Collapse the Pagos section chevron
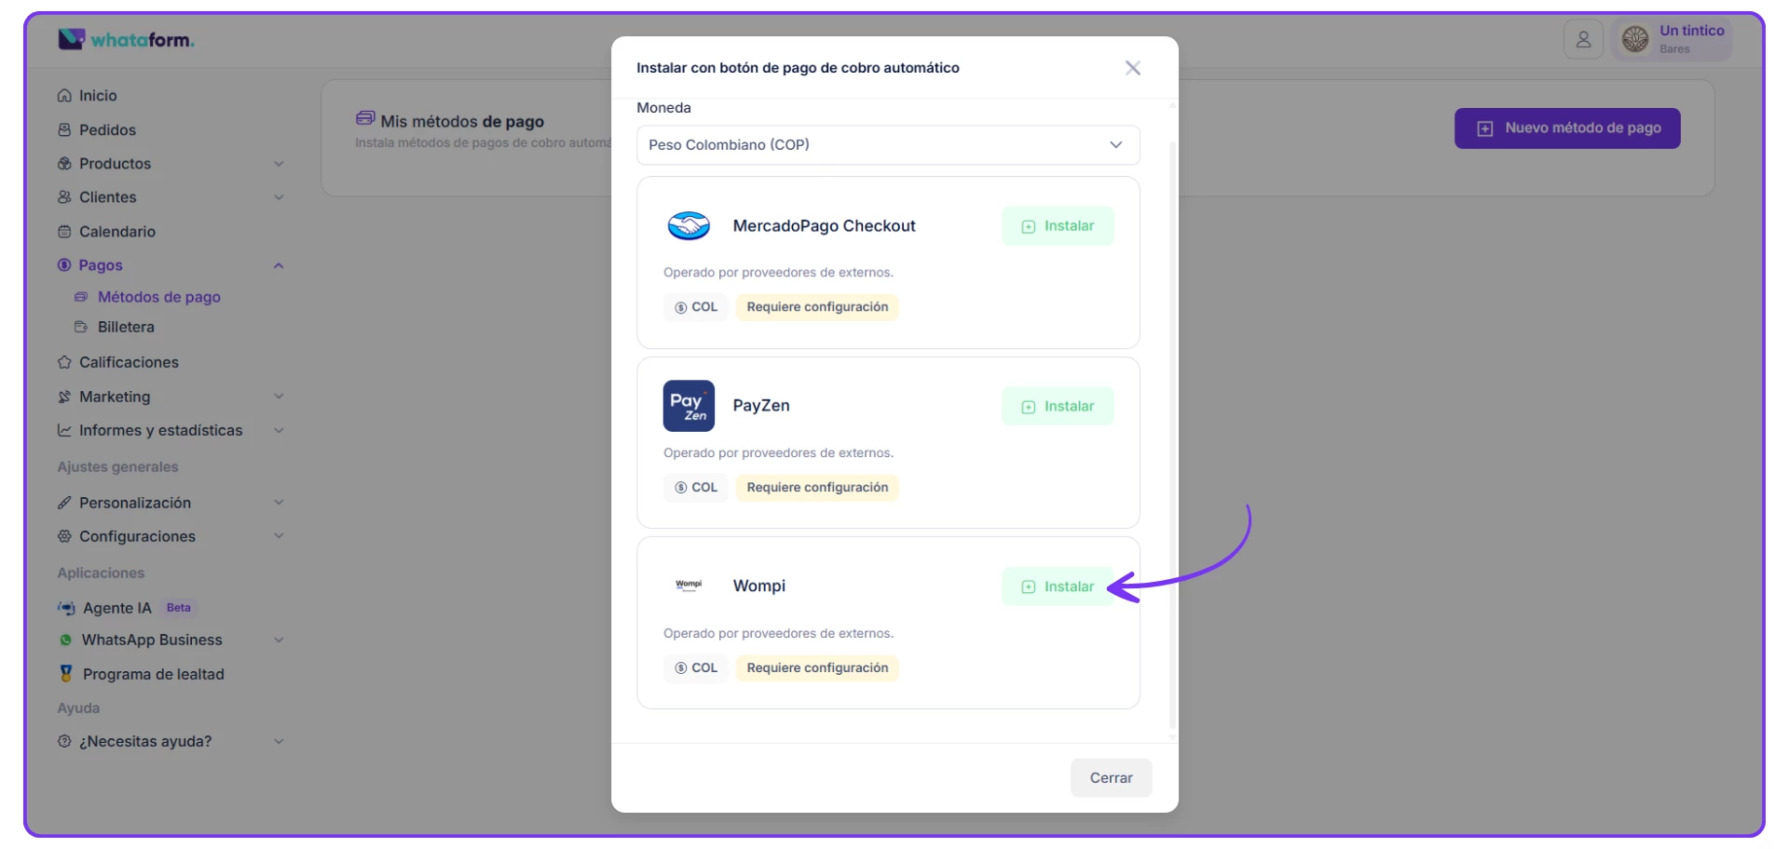The image size is (1789, 849). tap(279, 266)
